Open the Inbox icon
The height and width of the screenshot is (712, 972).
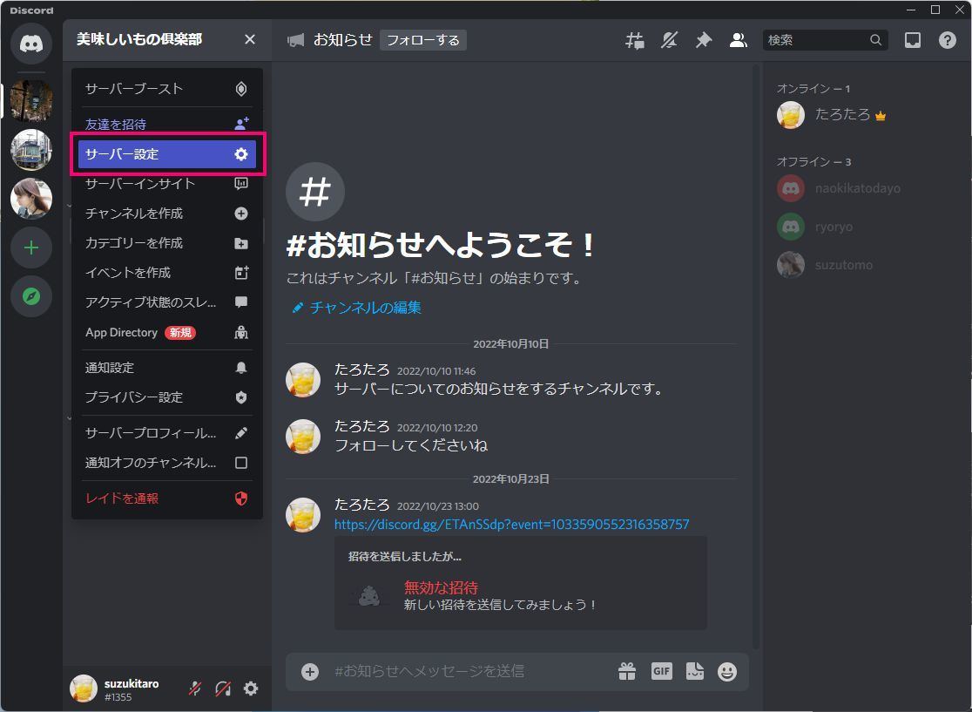(913, 40)
